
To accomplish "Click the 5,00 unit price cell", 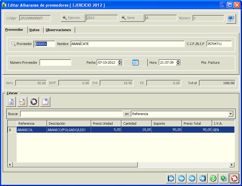I will pyautogui.click(x=106, y=130).
